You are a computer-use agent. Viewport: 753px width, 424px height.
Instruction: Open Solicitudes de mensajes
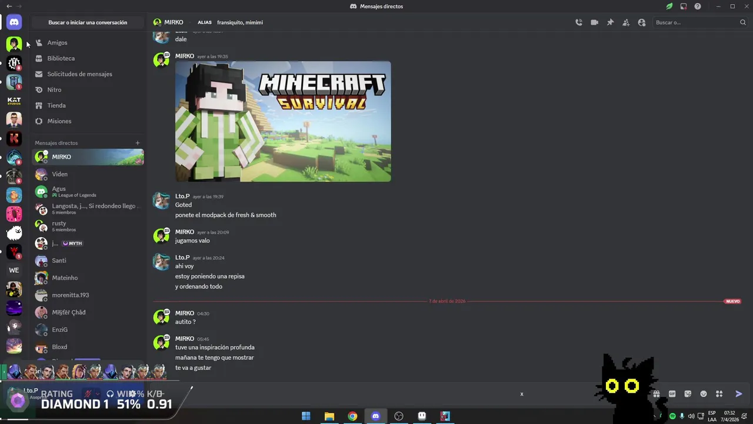88,74
